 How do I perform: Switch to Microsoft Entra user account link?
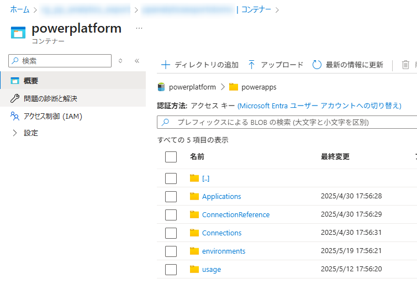click(x=319, y=106)
